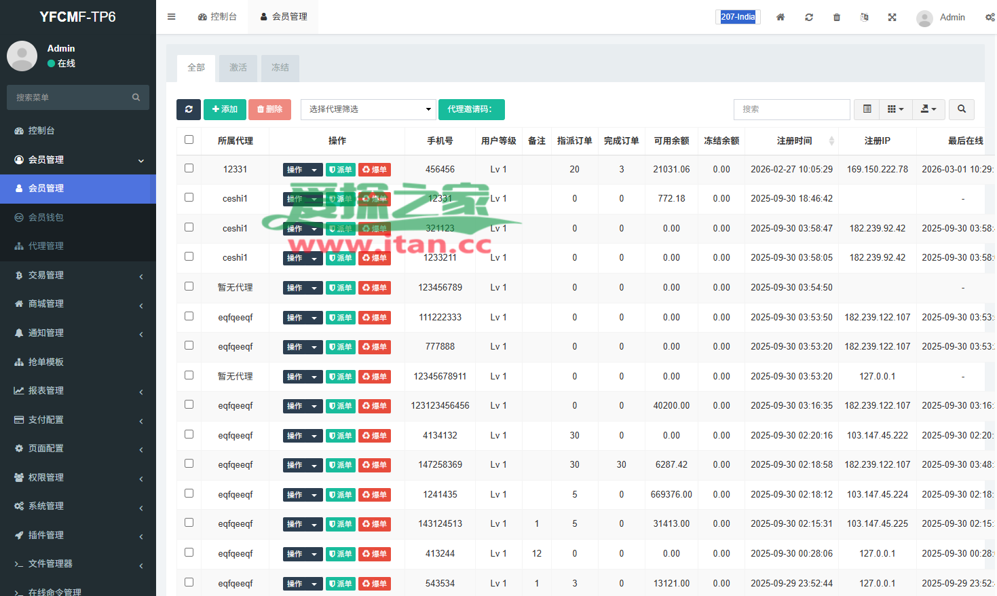Select the checkbox for phone 123456789 row

(x=189, y=286)
